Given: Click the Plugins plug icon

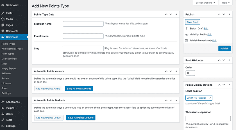Looking at the screenshot, I should coord(3,108).
